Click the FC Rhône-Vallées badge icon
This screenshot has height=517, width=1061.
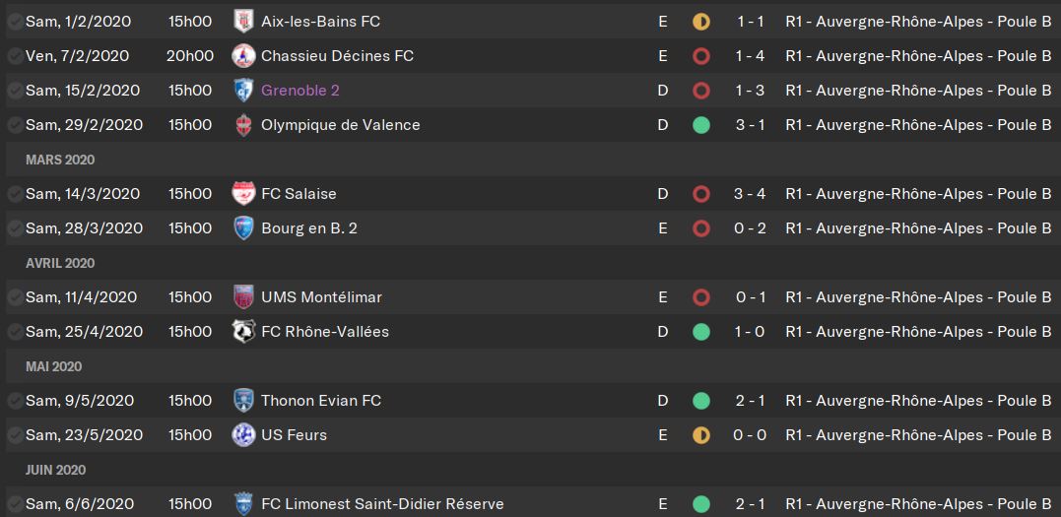point(243,332)
